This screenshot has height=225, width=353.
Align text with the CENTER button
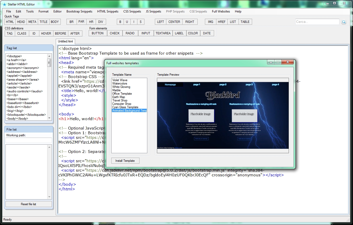point(174,22)
